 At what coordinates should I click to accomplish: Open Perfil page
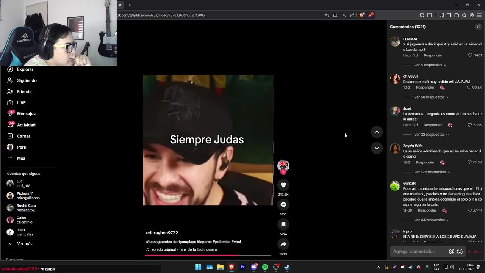(17, 147)
